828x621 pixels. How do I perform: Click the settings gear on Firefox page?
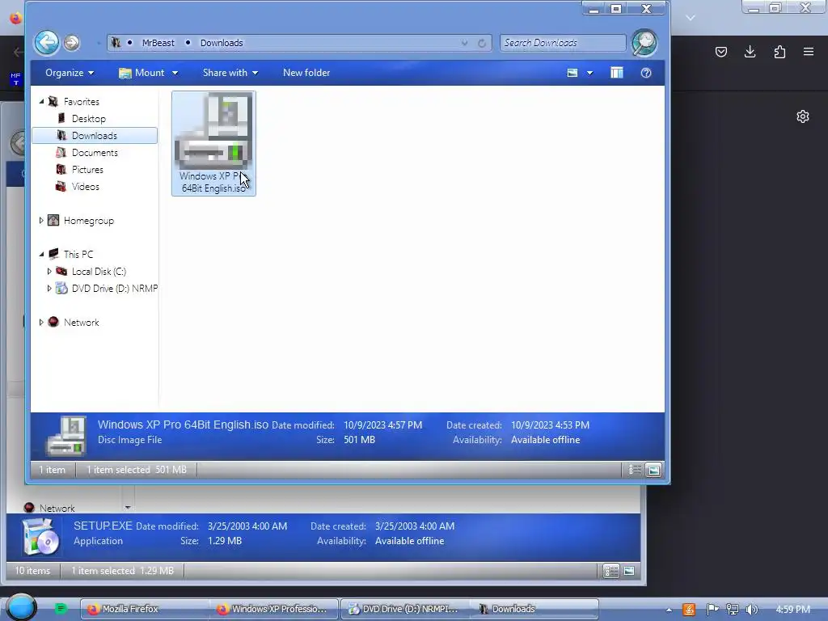(x=803, y=116)
